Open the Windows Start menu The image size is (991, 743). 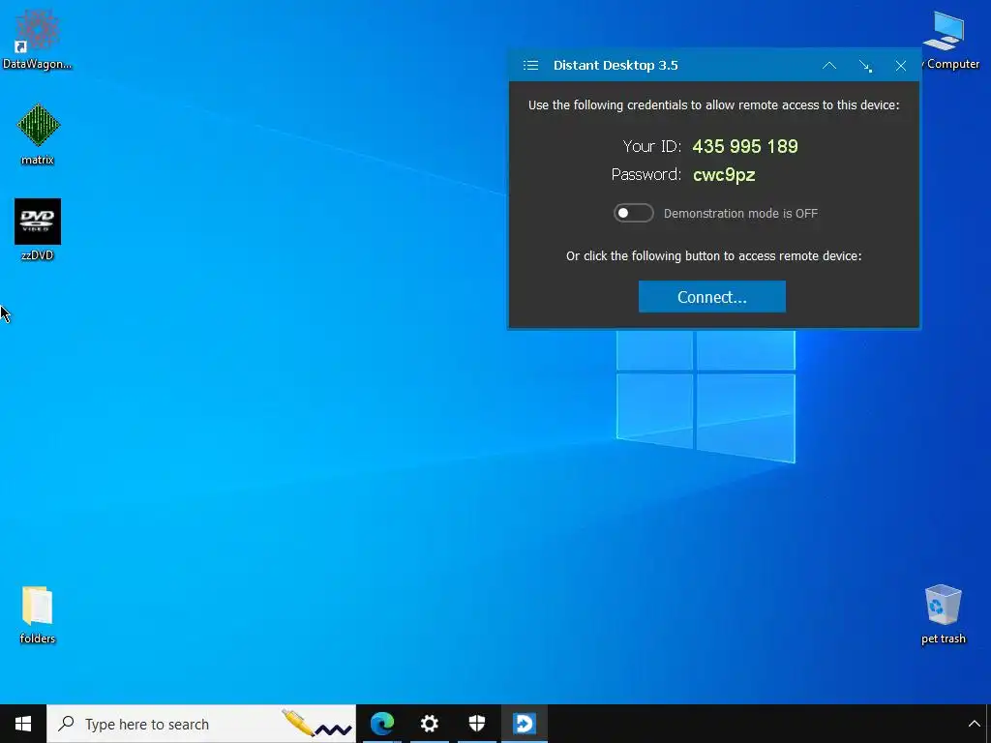(23, 724)
